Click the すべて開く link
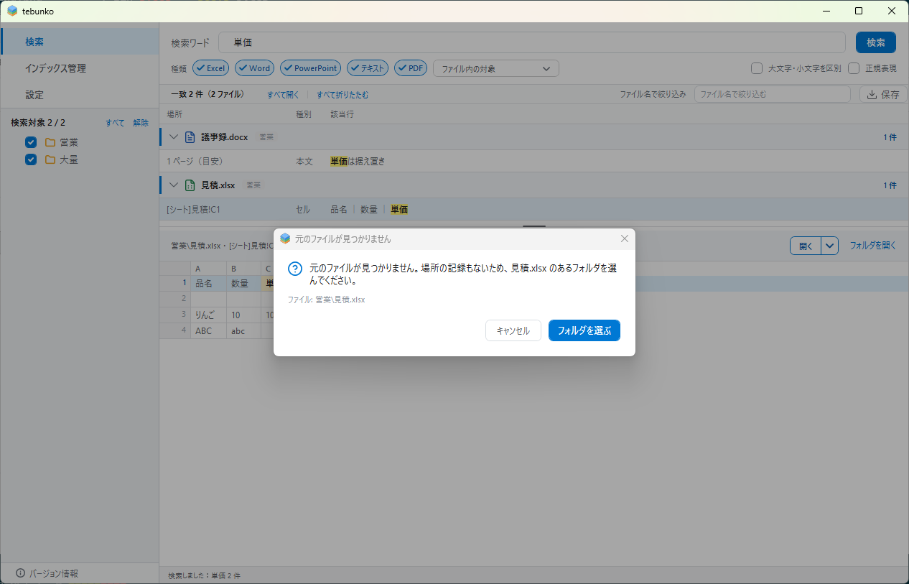The image size is (909, 584). 283,94
